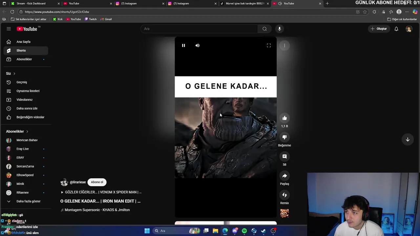Open the Oluştur create button
This screenshot has height=236, width=420.
pos(379,29)
